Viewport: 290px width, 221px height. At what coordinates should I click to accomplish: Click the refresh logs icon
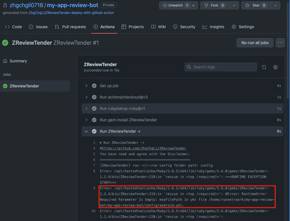(264, 67)
